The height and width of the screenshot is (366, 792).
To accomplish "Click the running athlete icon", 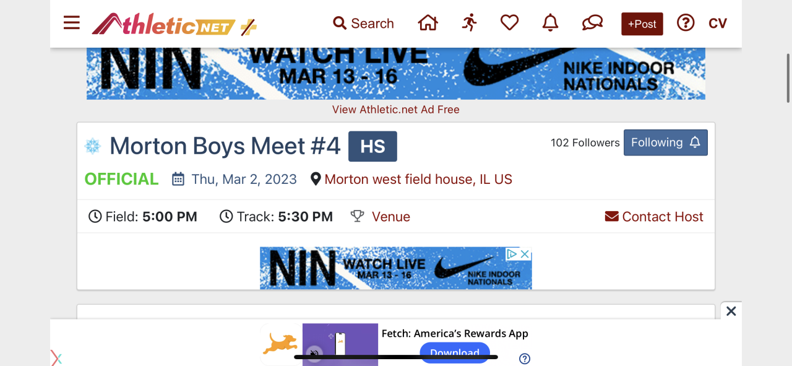I will pyautogui.click(x=470, y=24).
